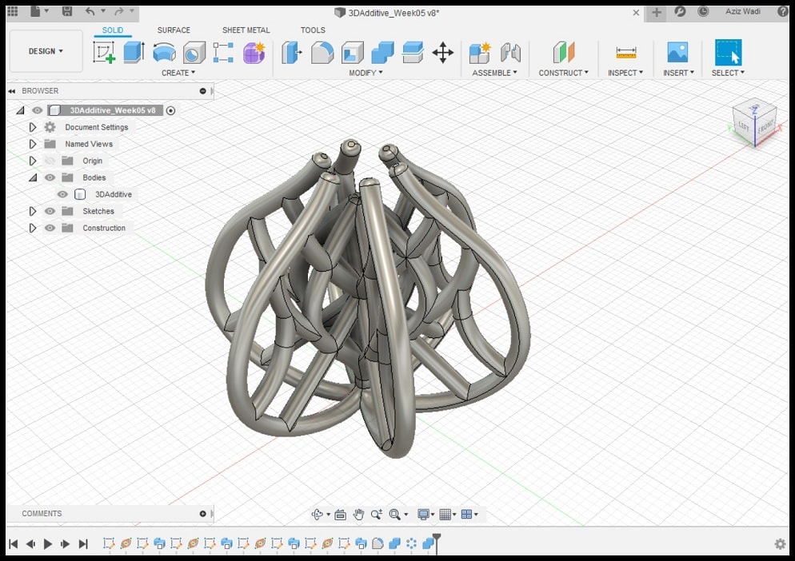
Task: Open the Pan hand tool
Action: 359,515
